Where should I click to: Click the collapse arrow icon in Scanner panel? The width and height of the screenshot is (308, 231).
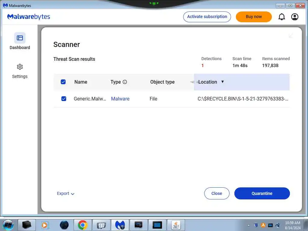pos(291,35)
